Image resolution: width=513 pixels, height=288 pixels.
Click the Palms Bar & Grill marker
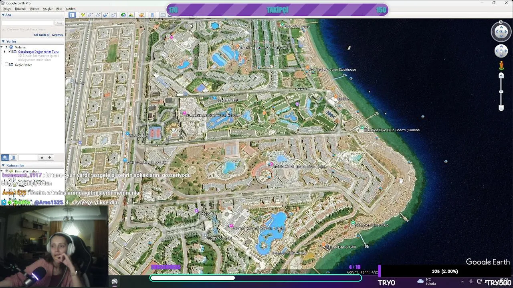tap(323, 244)
